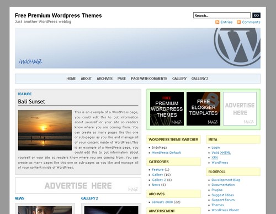Open the GALLERY menu item
The width and height of the screenshot is (276, 214).
(179, 79)
